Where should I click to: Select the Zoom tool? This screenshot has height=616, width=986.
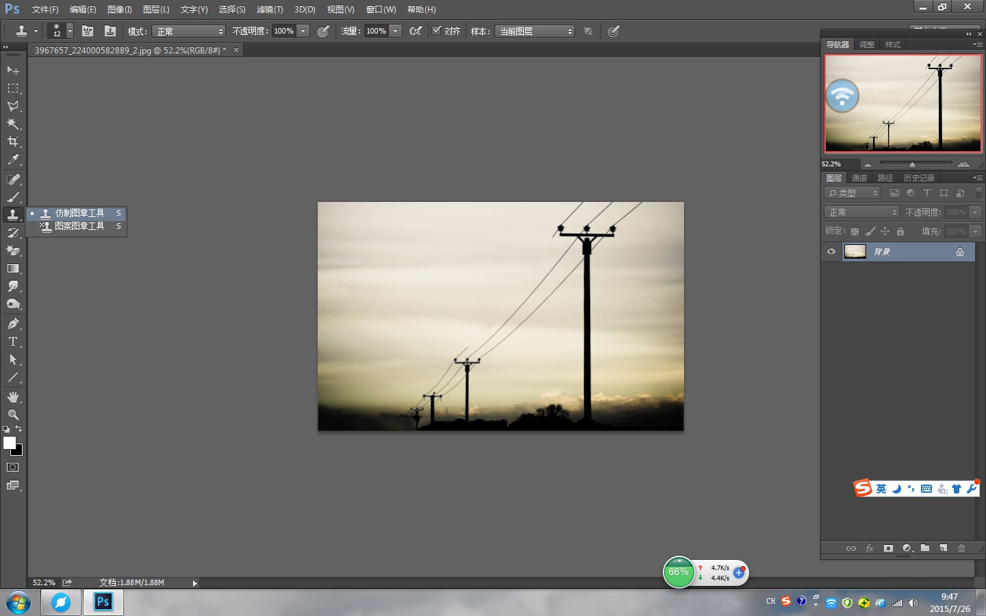coord(13,415)
